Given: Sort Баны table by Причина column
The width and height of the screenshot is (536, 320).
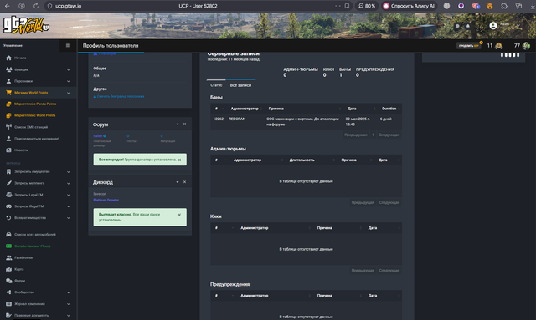Looking at the screenshot, I should click(305, 109).
